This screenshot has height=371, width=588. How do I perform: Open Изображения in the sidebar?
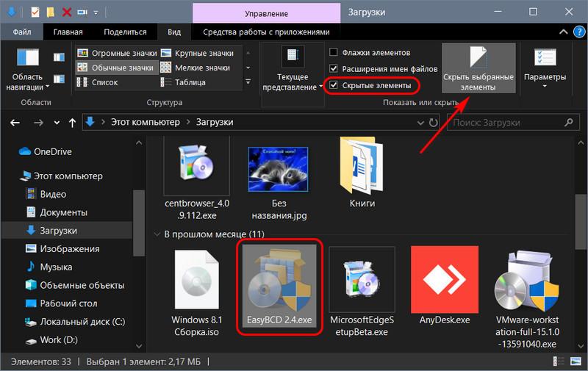(x=63, y=249)
